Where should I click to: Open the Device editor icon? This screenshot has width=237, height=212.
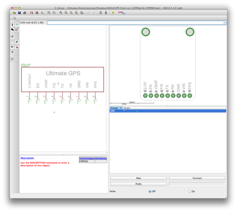pos(31,13)
